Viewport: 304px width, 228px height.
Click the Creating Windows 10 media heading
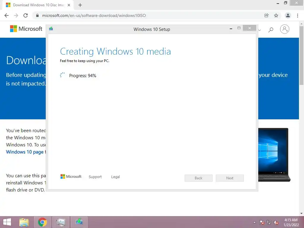pyautogui.click(x=115, y=51)
